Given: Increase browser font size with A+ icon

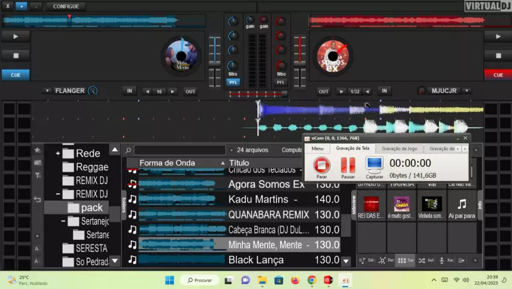Looking at the screenshot, I should coord(37,261).
